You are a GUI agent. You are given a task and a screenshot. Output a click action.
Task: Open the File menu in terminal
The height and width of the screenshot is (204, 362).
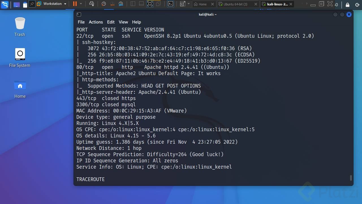[81, 22]
